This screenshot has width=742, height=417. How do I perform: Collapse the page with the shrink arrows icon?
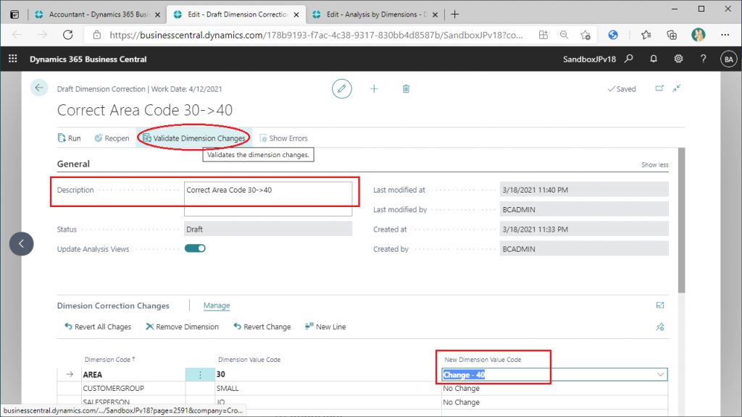678,88
